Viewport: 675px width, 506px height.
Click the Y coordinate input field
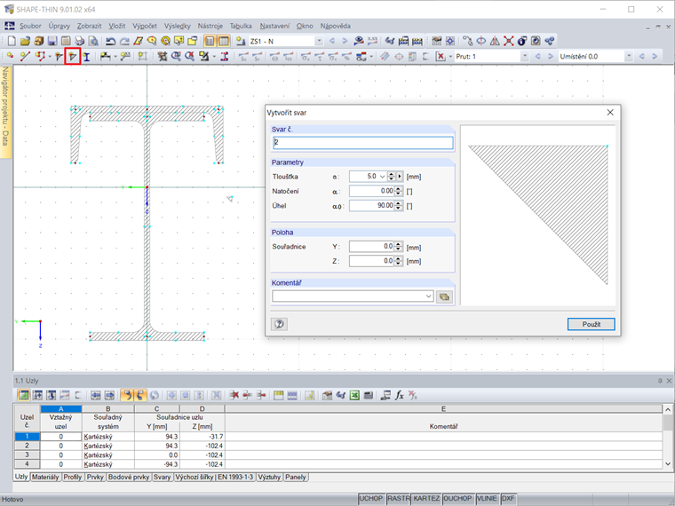coord(372,247)
